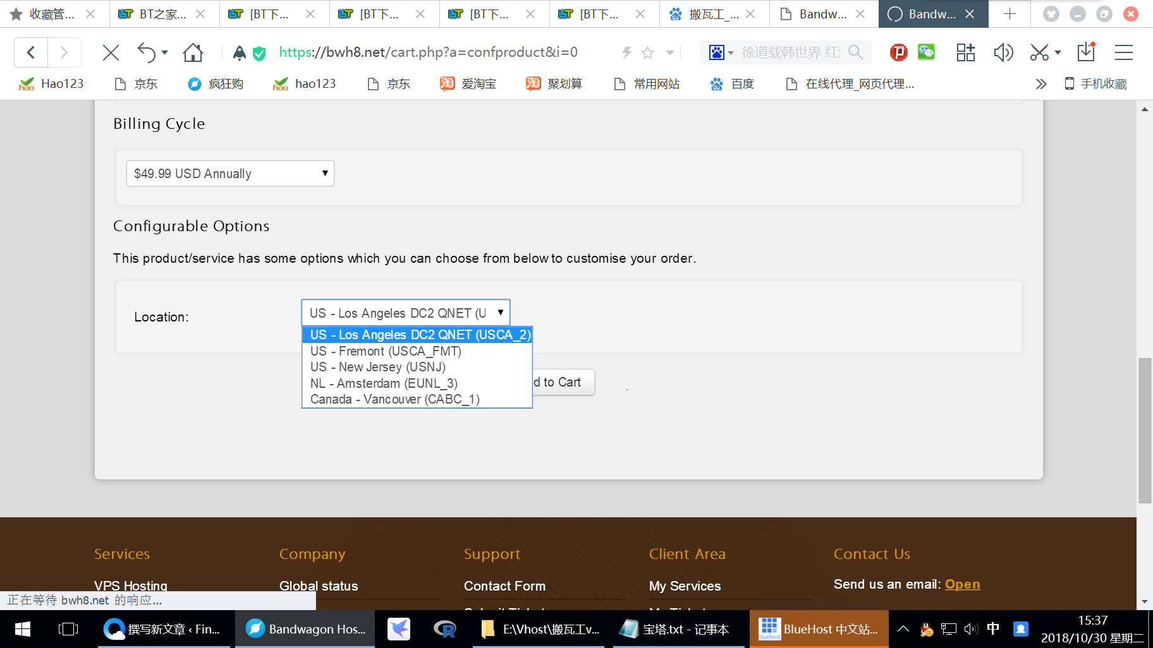This screenshot has width=1153, height=648.
Task: Expand address bar dropdown arrow
Action: coord(670,52)
